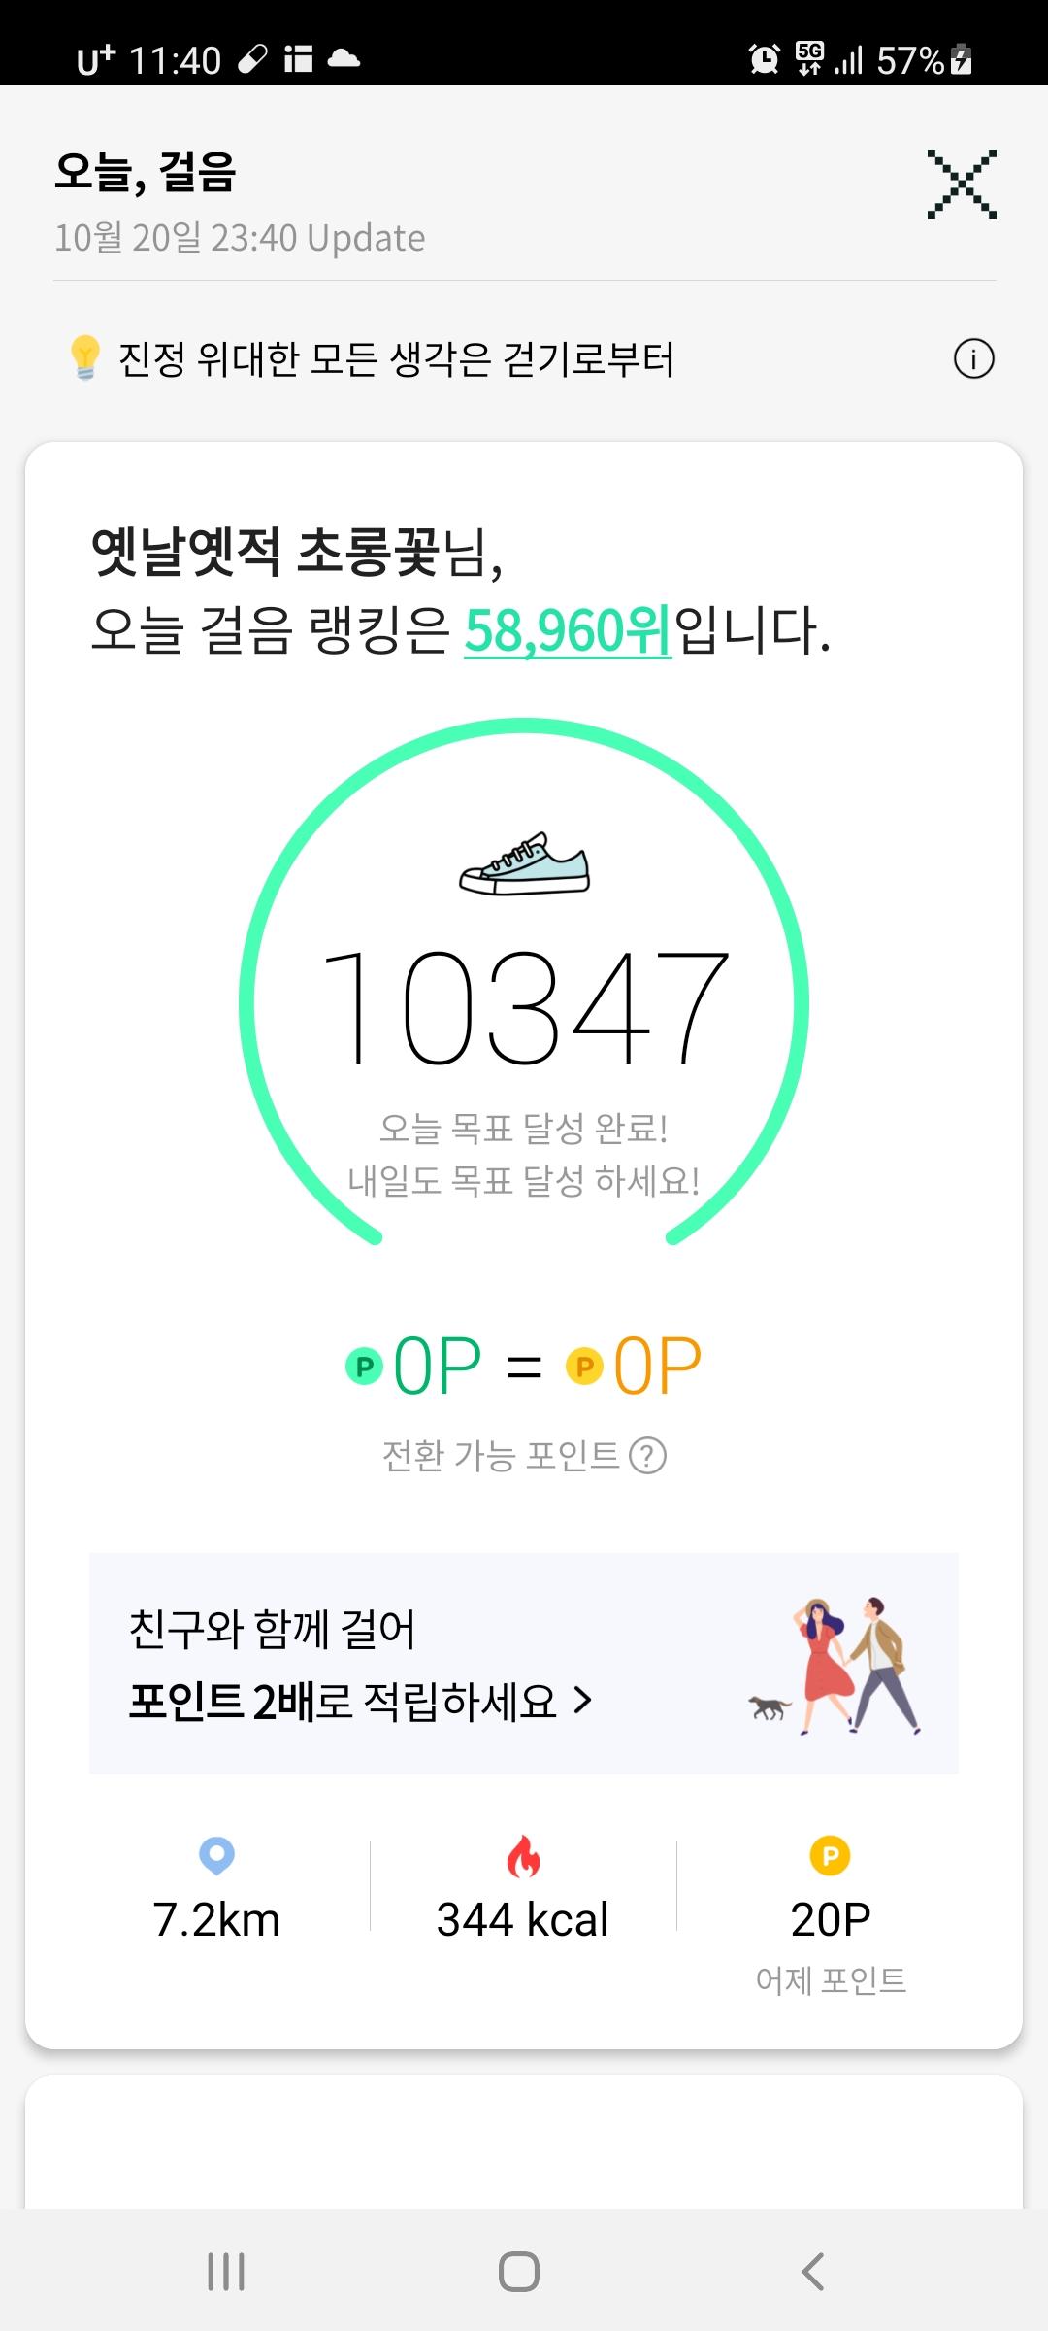Tap the blue location pin icon

(x=216, y=1855)
